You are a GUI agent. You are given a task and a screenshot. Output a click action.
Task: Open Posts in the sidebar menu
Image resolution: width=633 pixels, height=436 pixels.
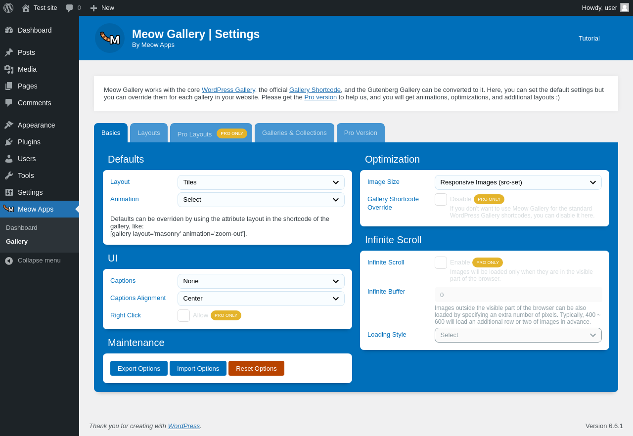(40, 52)
